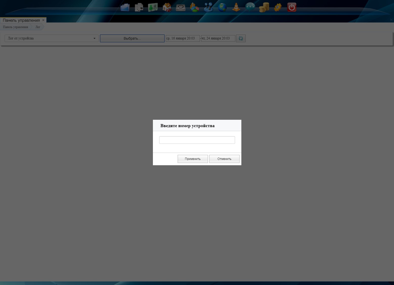Click the end date field 'чт, 24 января'
This screenshot has width=394, height=285.
coord(218,38)
